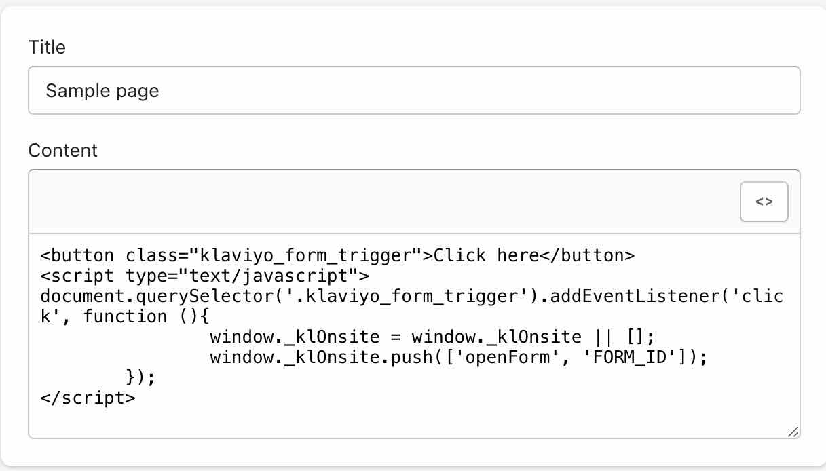Click the empty editor toolbar area
This screenshot has height=471, width=826.
point(339,202)
